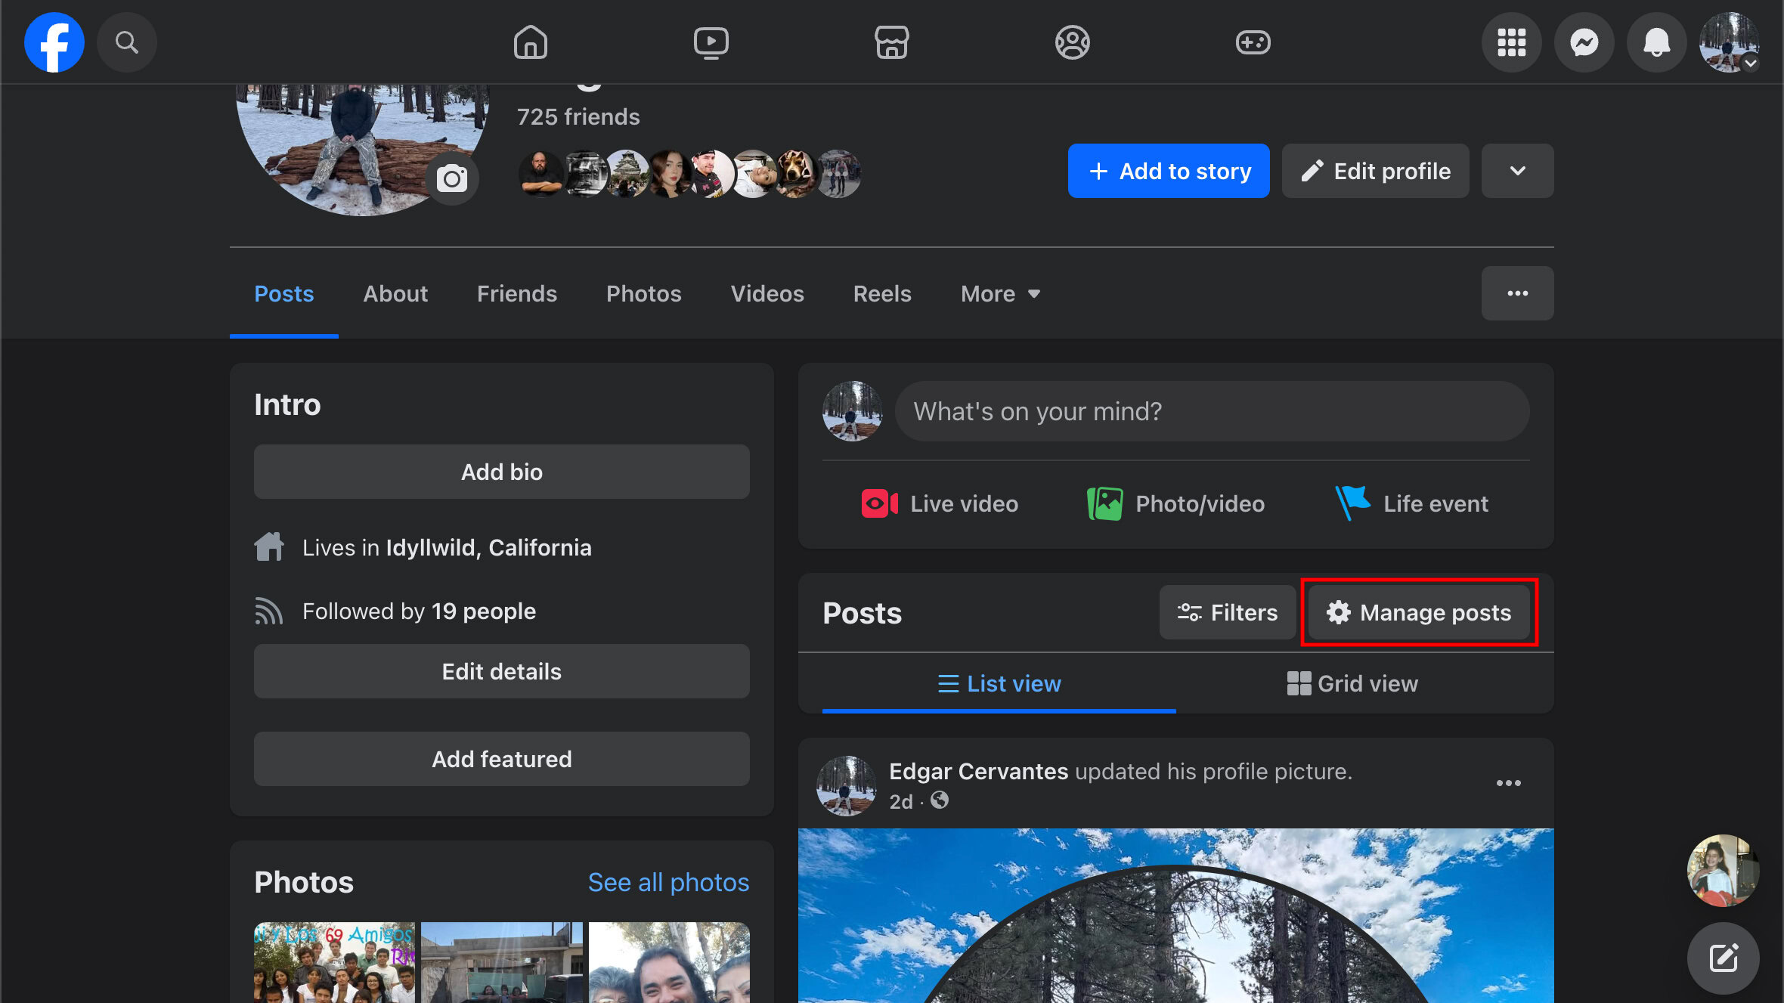Click the What's on your mind field
The height and width of the screenshot is (1003, 1784).
pos(1212,411)
